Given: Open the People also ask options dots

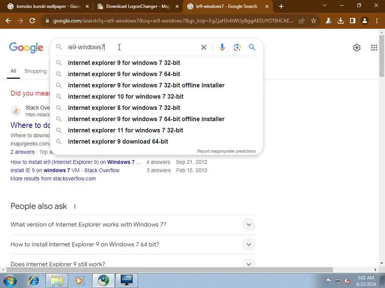Looking at the screenshot, I should point(75,207).
